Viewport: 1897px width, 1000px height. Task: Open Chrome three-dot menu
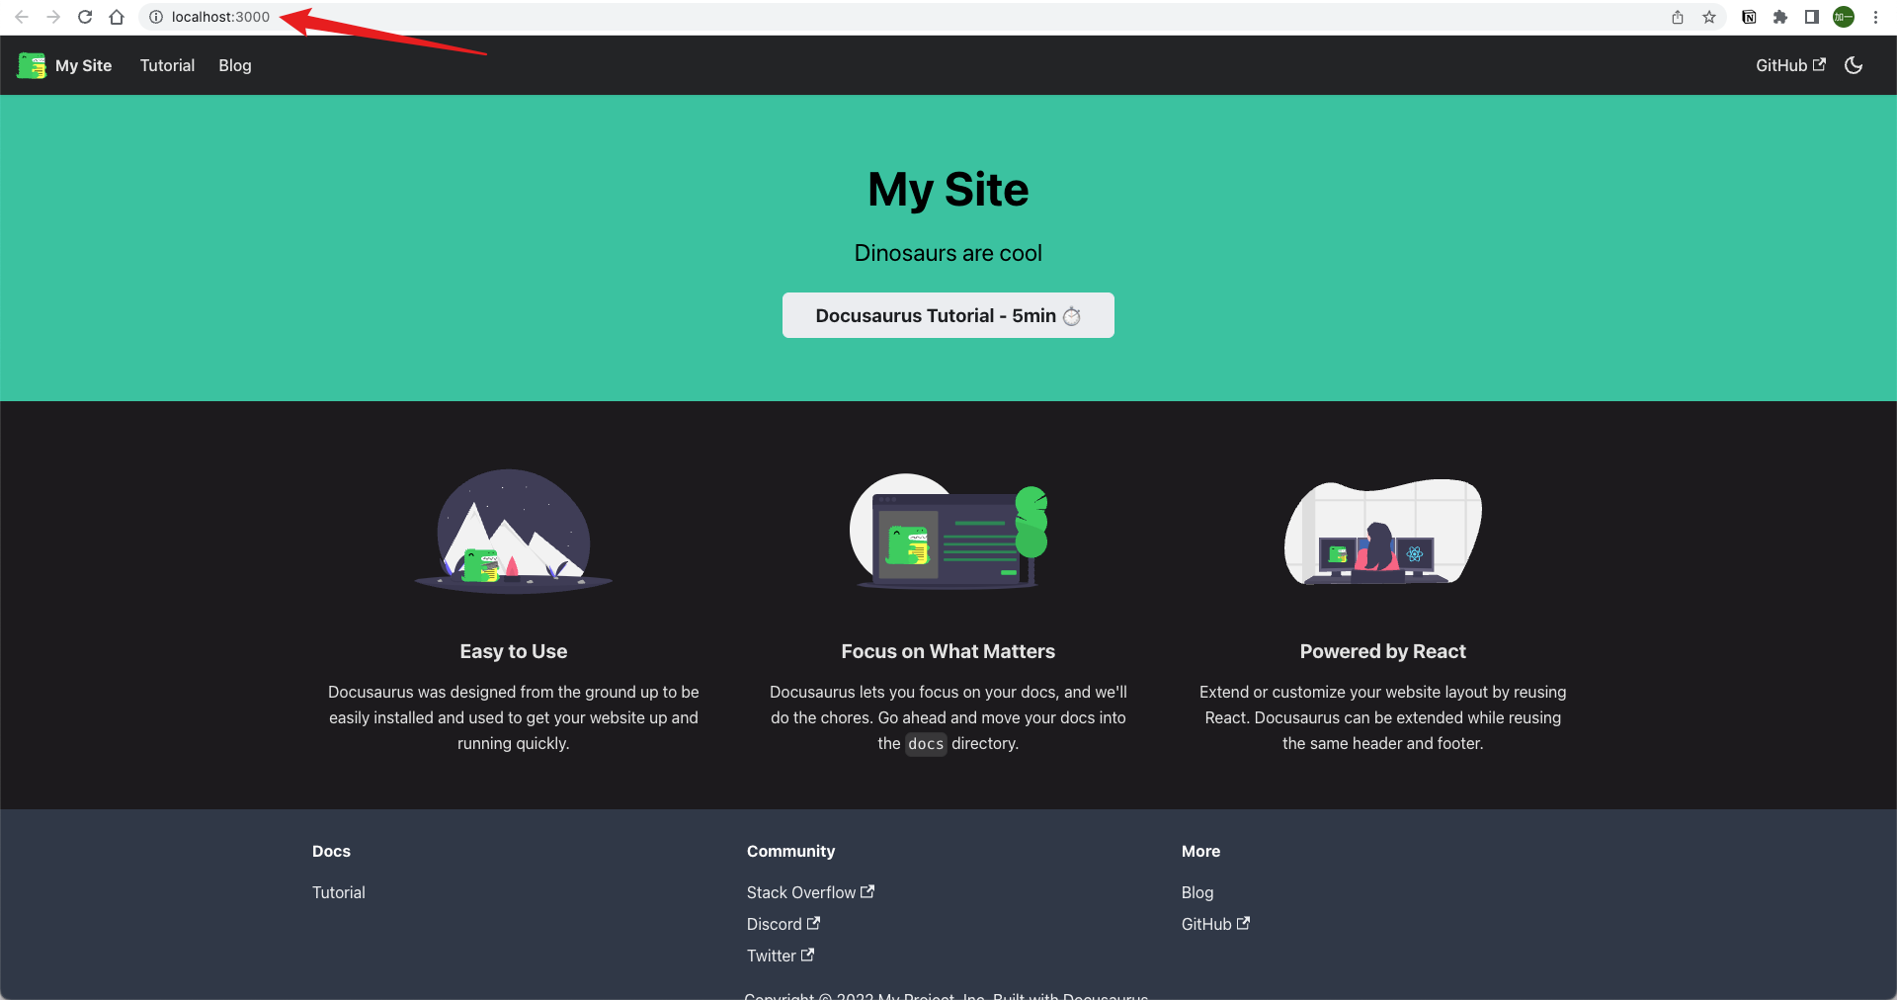(1875, 17)
